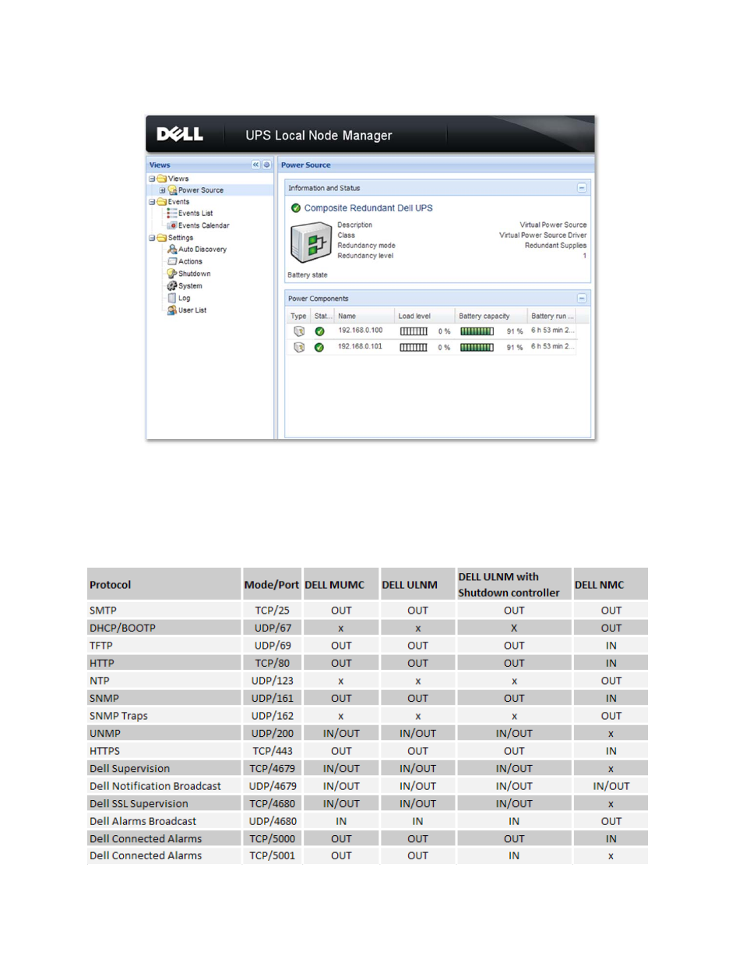Viewport: 743px width, 963px height.
Task: Collapse the Information and Status panel
Action: coord(581,188)
